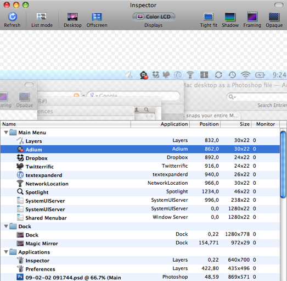Image resolution: width=287 pixels, height=281 pixels.
Task: Collapse the Dock group
Action: click(x=6, y=226)
